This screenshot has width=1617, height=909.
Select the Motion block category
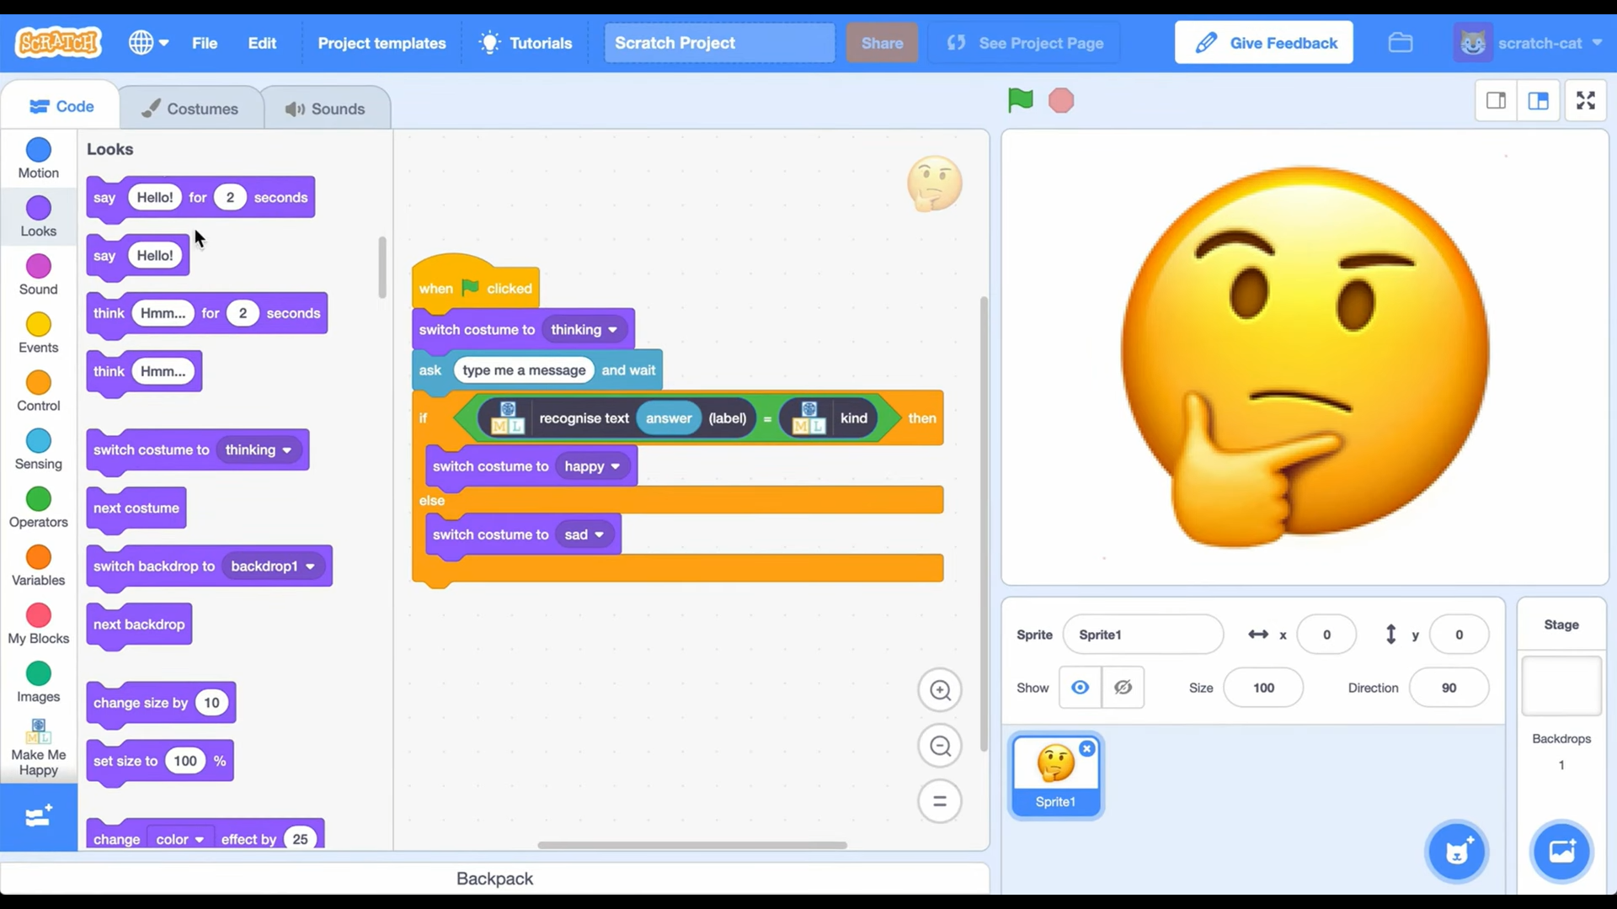pos(37,157)
